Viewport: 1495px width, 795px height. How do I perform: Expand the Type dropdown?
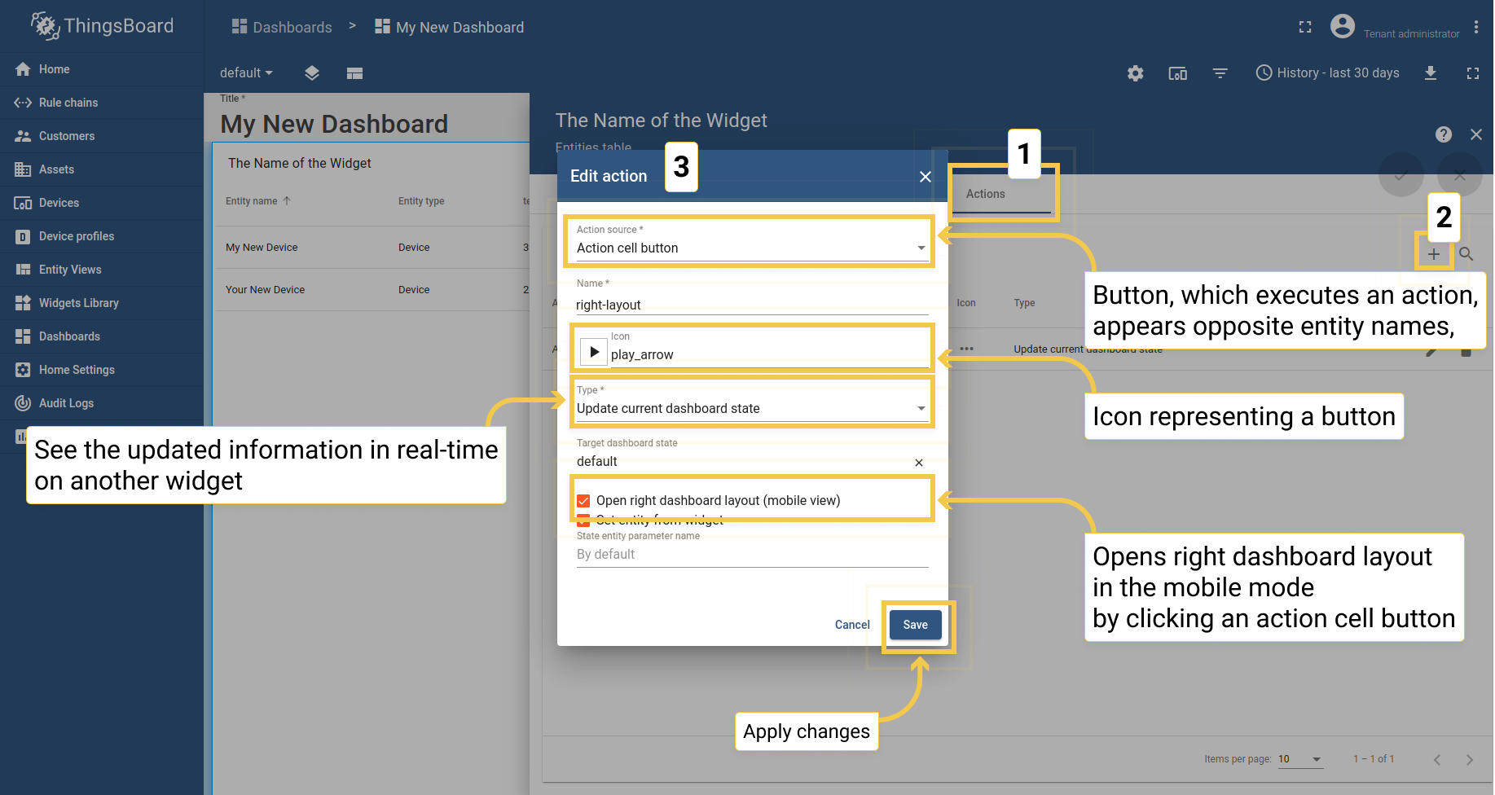751,402
